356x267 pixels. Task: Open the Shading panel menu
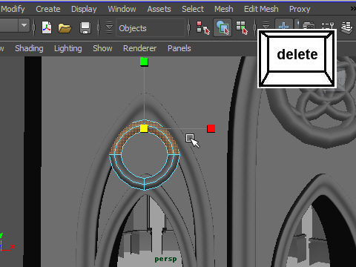pyautogui.click(x=29, y=48)
